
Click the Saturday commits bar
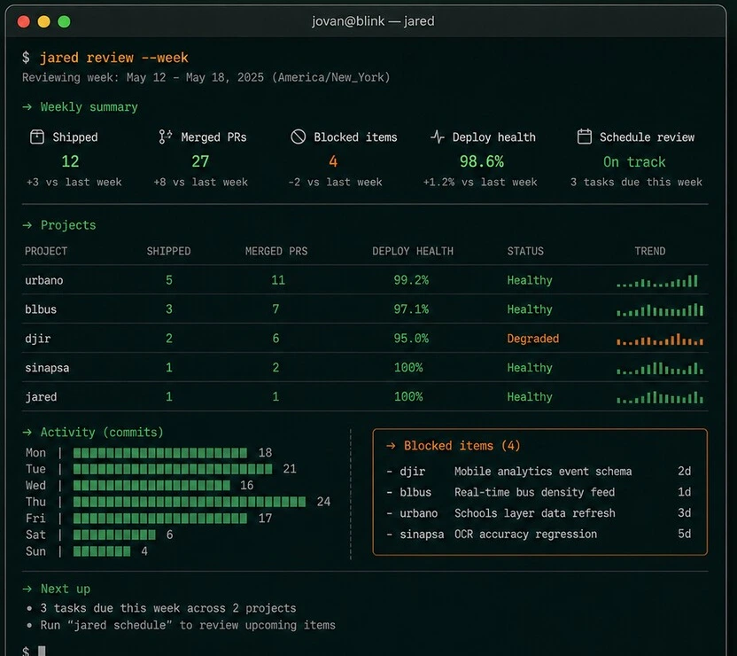(114, 535)
